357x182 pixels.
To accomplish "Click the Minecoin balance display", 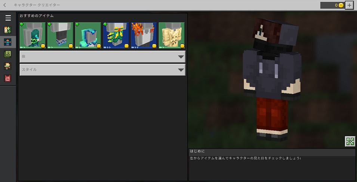I will click(x=332, y=5).
